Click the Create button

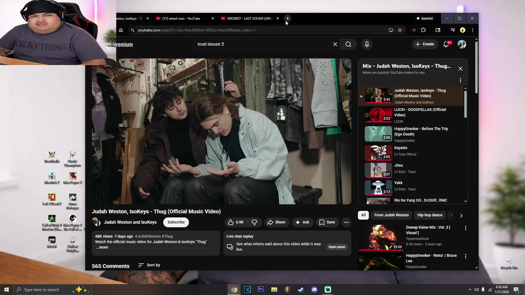[x=425, y=44]
